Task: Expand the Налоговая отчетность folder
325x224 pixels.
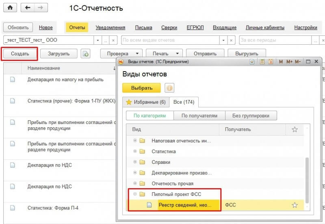Action: tap(135, 141)
